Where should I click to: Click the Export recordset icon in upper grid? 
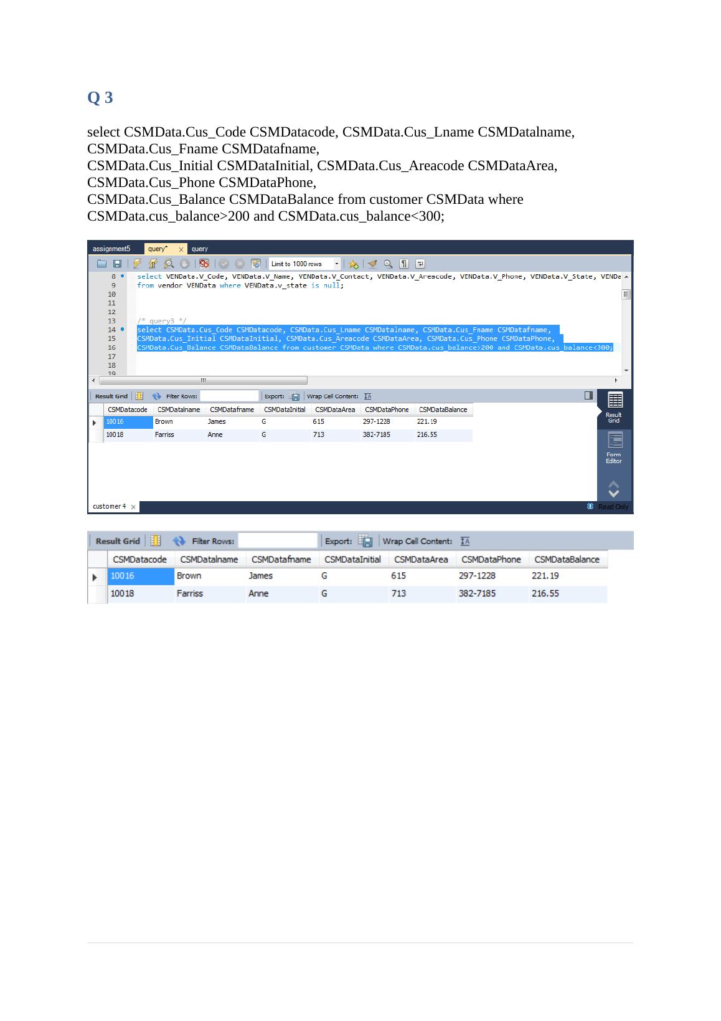295,396
